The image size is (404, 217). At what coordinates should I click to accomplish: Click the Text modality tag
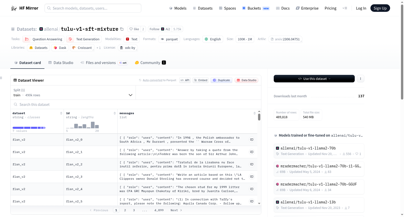click(x=132, y=39)
